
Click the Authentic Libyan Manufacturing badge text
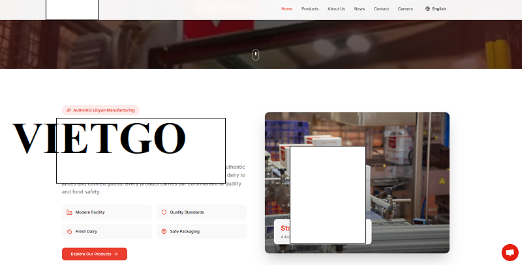point(104,111)
